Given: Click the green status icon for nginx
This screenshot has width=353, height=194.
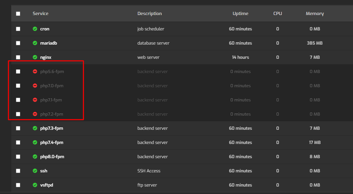Looking at the screenshot, I should point(35,57).
